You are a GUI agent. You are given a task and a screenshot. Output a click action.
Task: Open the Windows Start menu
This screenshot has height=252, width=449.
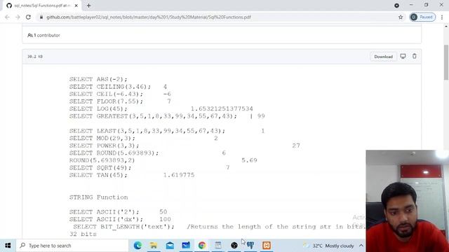click(x=8, y=246)
